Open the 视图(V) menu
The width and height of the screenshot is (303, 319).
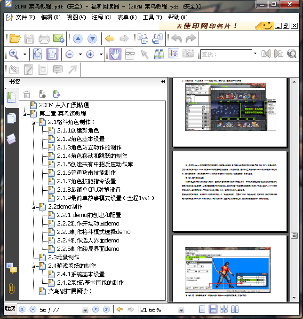(x=76, y=17)
